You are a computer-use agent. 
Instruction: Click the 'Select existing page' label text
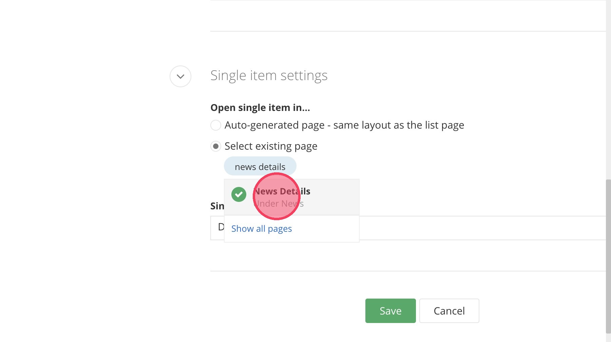(271, 146)
